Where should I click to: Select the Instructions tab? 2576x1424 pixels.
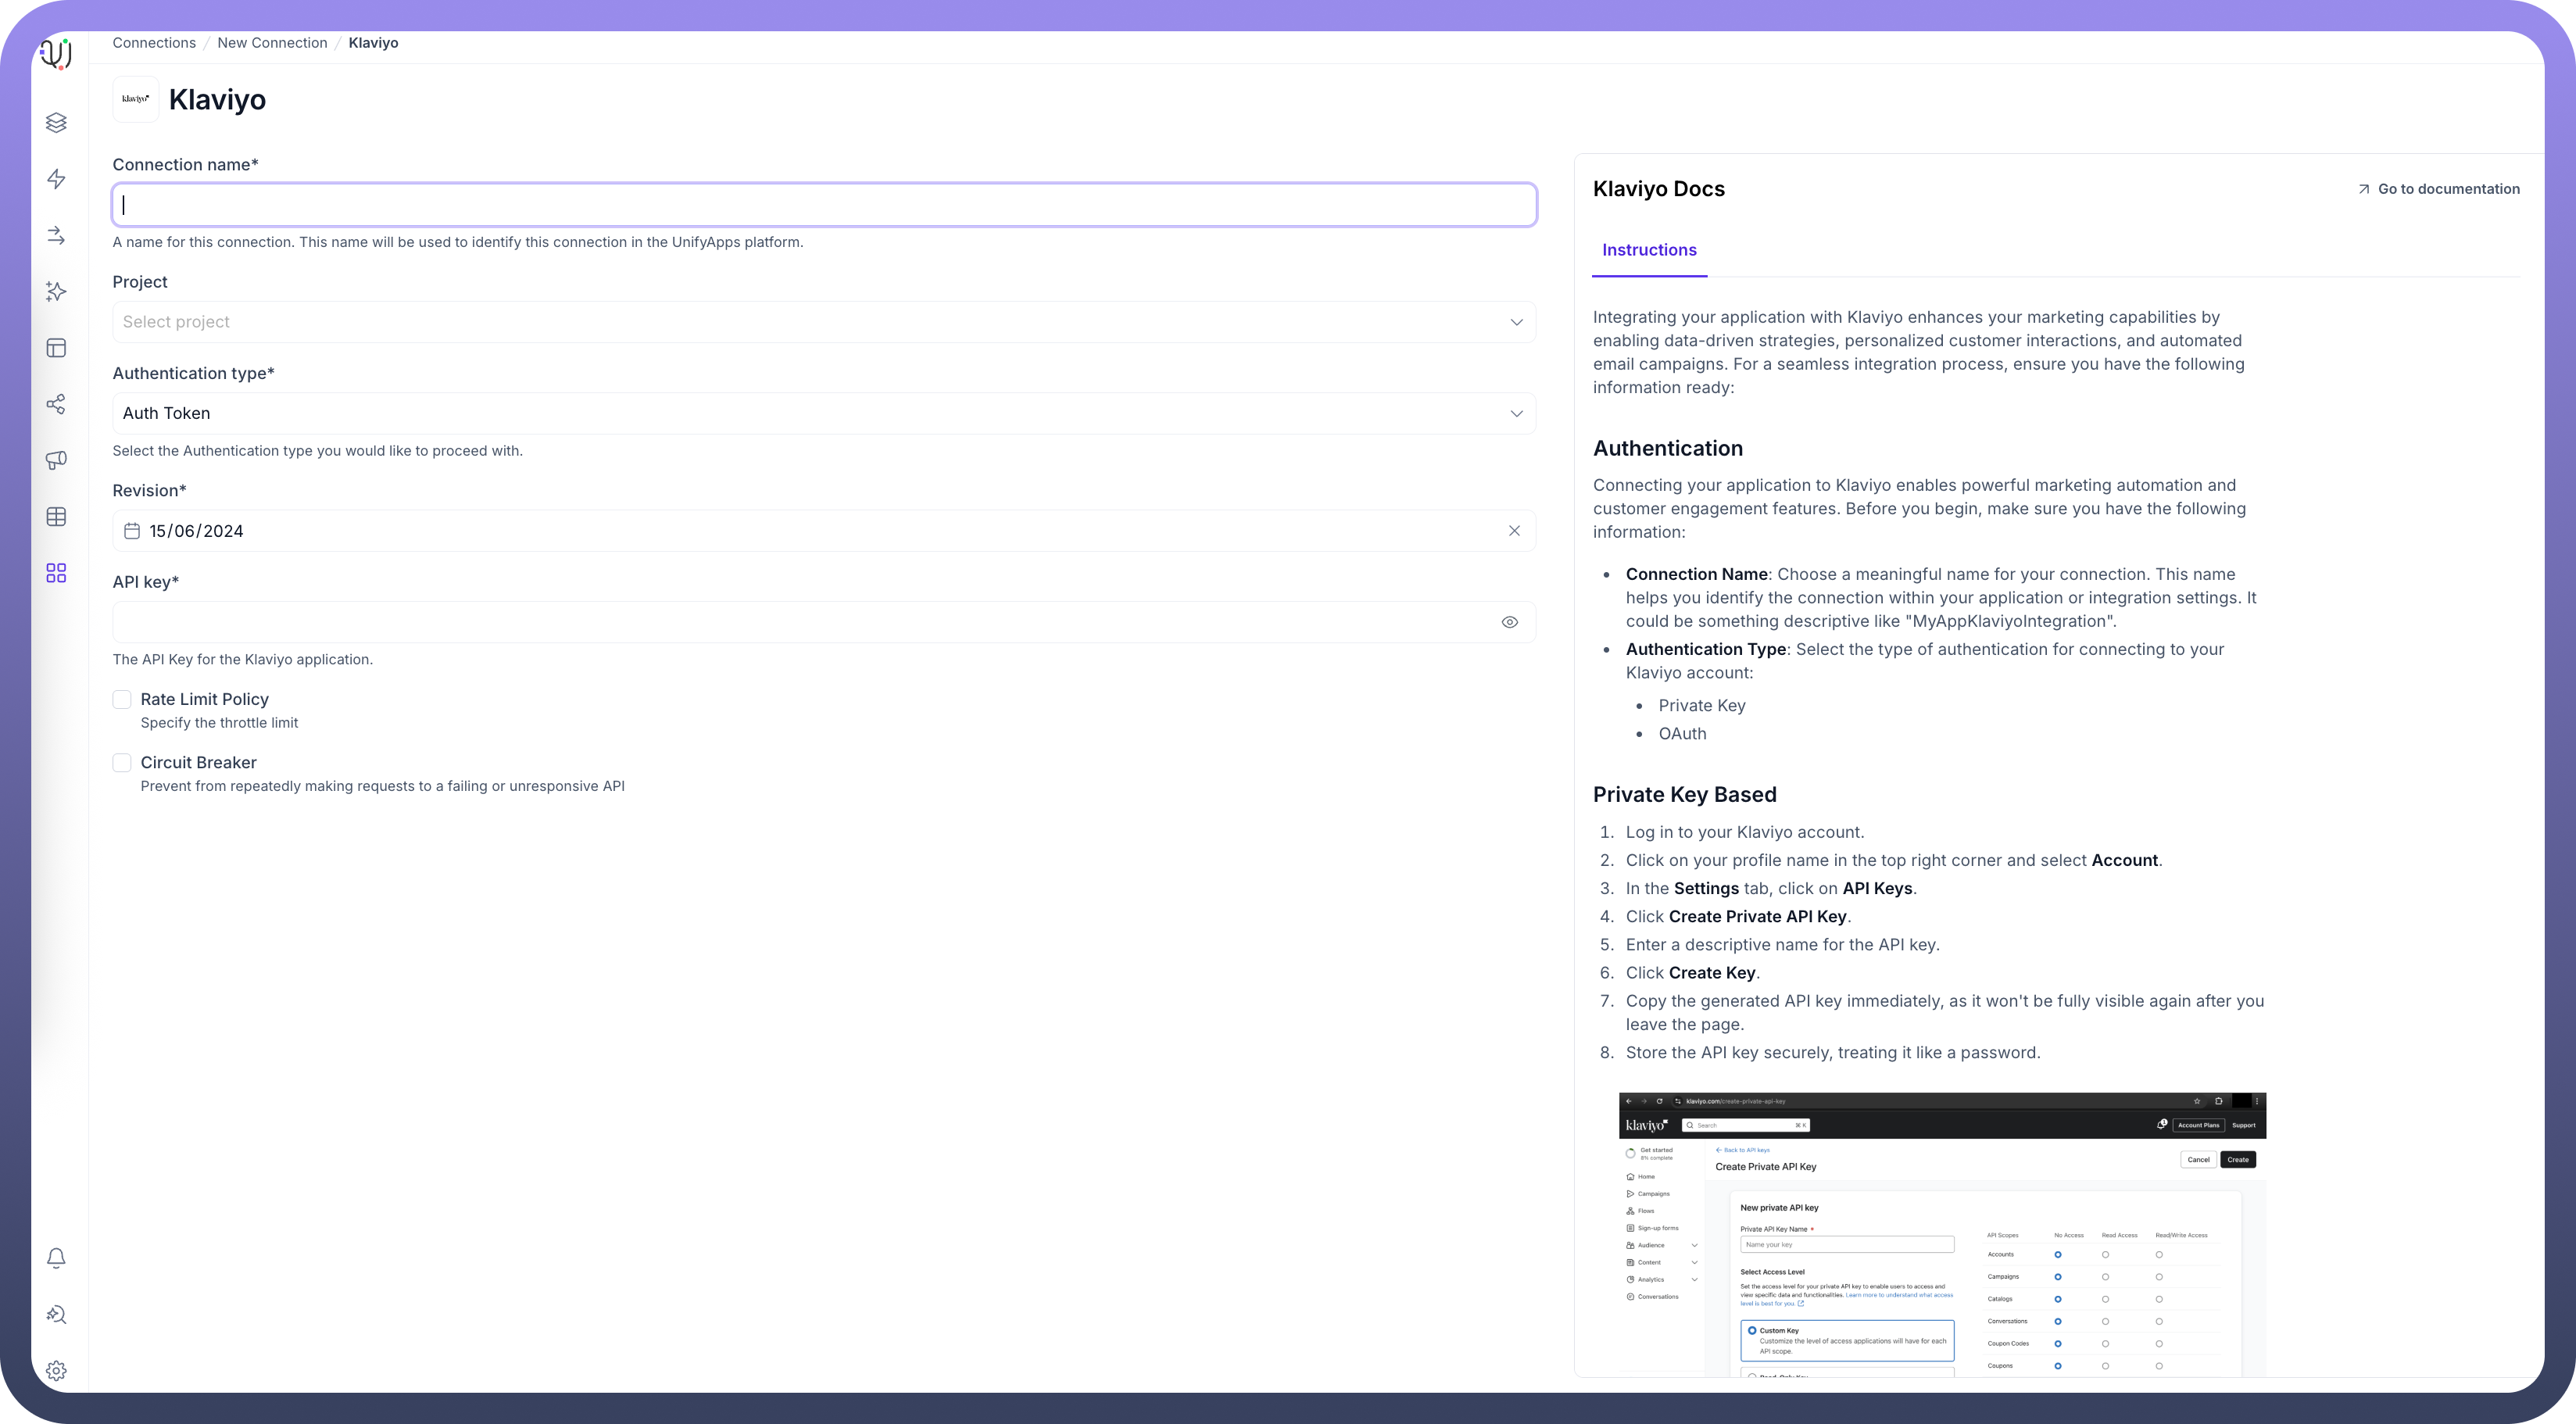[1648, 250]
